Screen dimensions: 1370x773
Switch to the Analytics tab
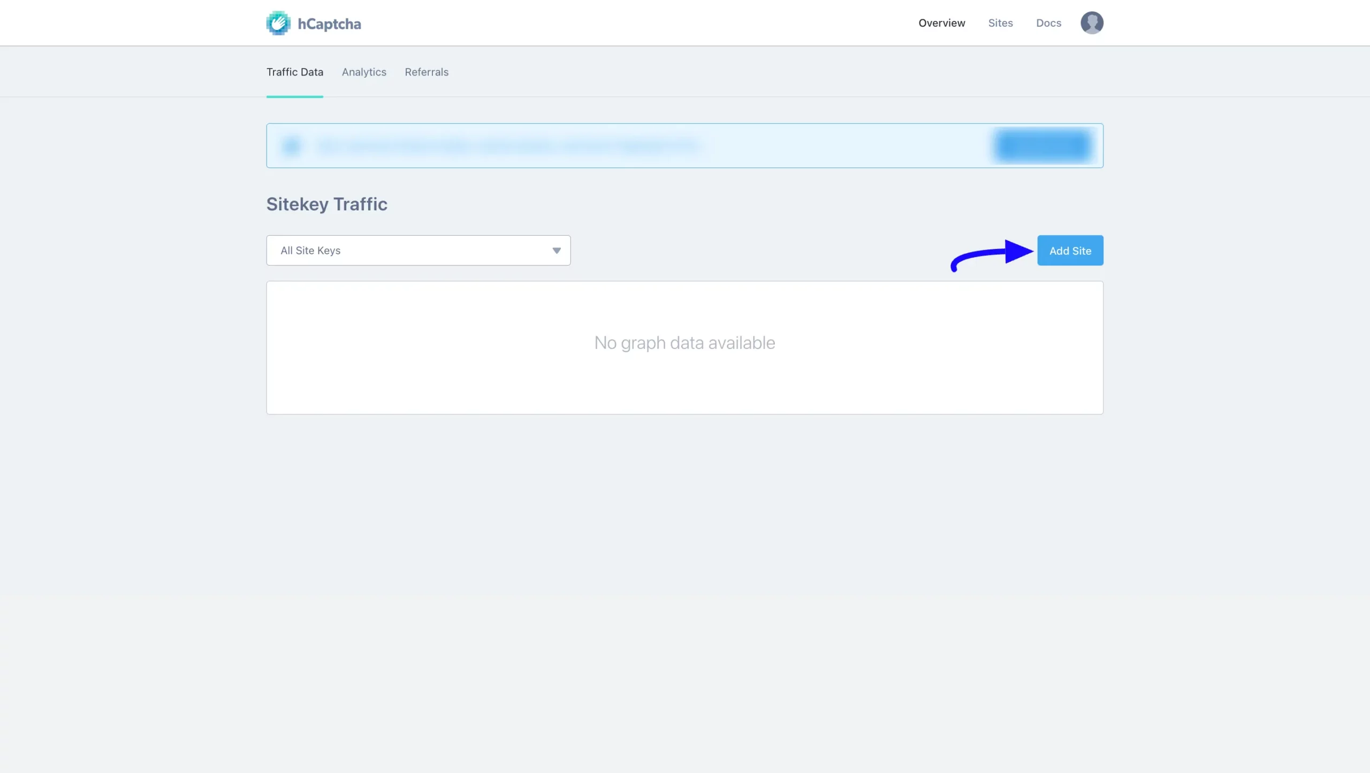363,72
